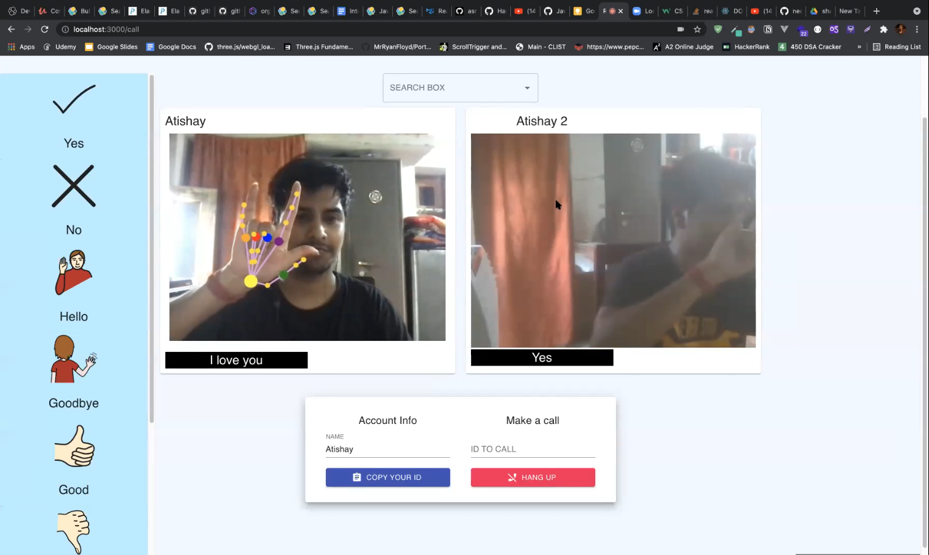The height and width of the screenshot is (555, 929).
Task: Open the SEARCH BOX dropdown
Action: tap(460, 88)
